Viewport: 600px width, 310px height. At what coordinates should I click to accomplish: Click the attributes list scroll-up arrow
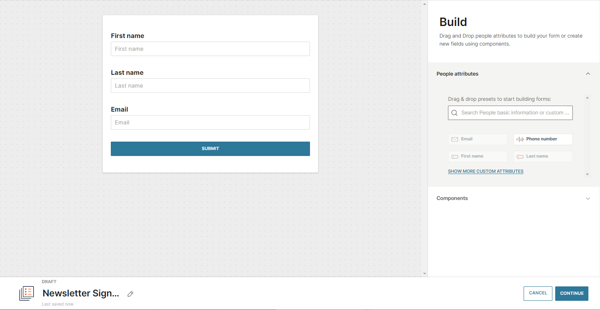coord(588,97)
